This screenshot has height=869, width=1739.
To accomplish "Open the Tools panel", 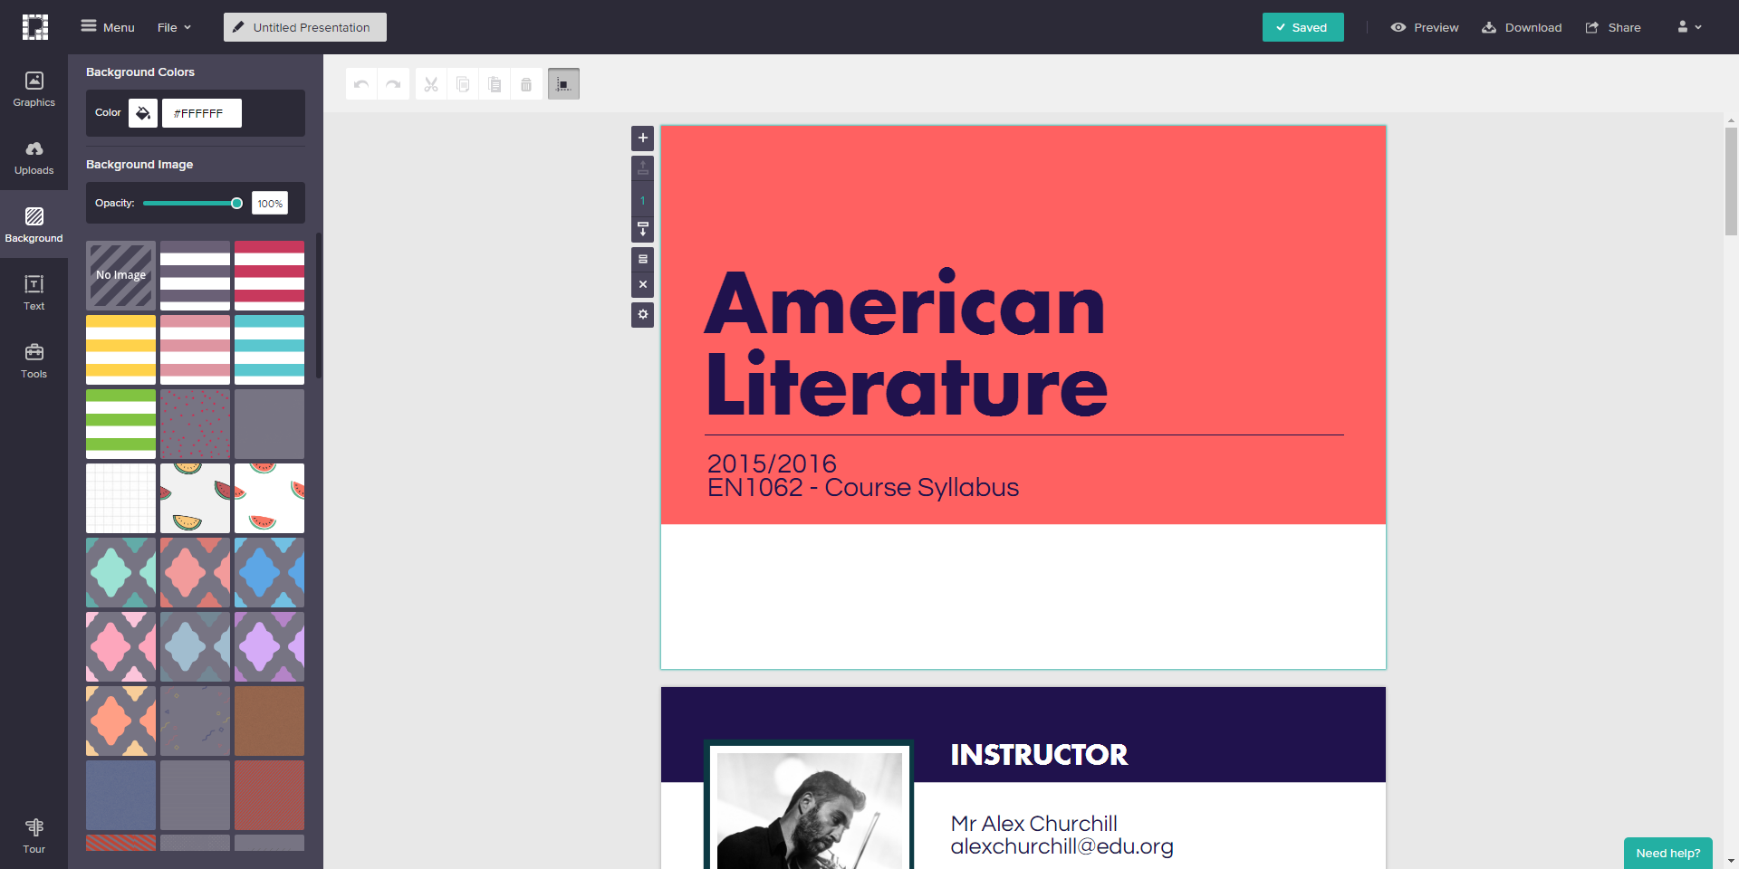I will (34, 360).
